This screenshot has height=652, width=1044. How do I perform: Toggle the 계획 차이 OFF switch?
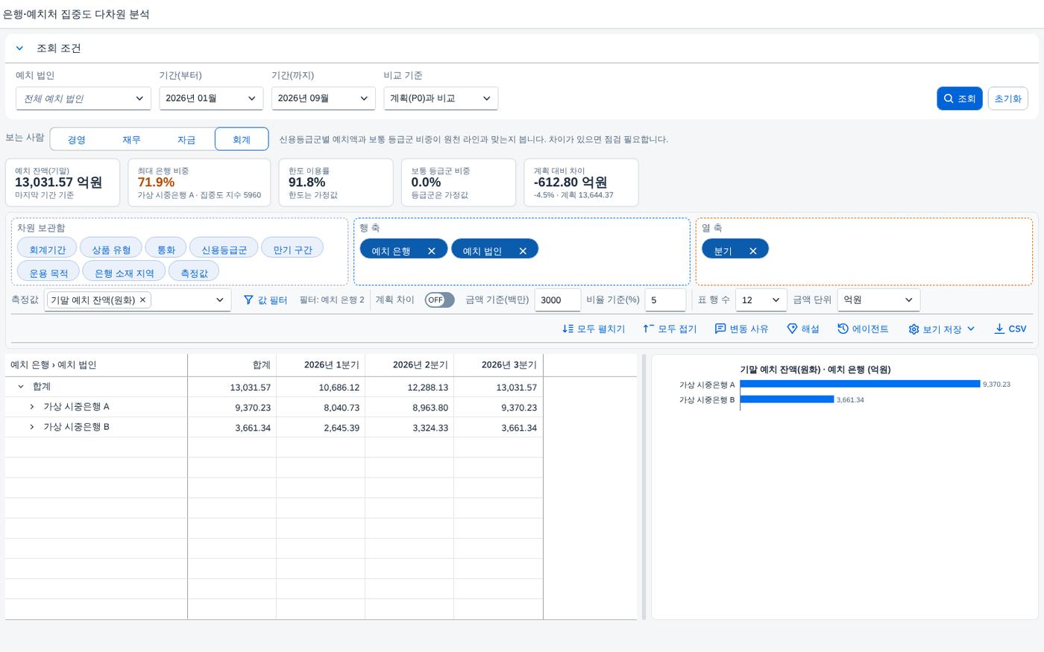pyautogui.click(x=439, y=300)
